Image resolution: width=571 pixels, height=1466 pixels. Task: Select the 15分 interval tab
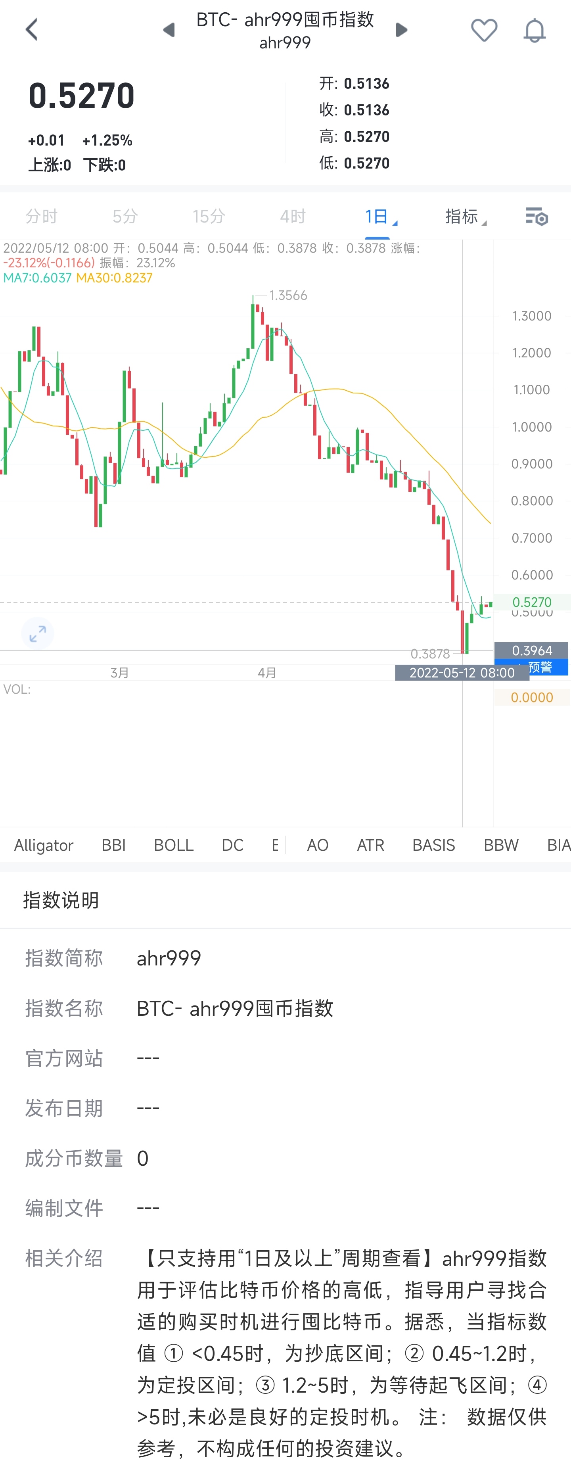(x=209, y=216)
